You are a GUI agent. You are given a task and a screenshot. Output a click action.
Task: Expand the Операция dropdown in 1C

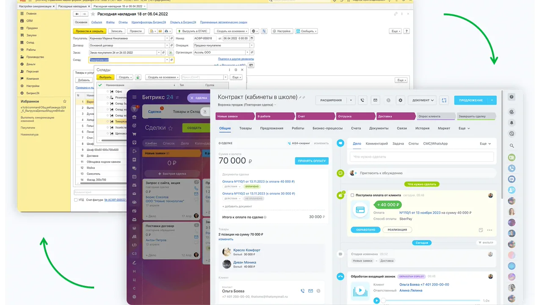coord(252,45)
